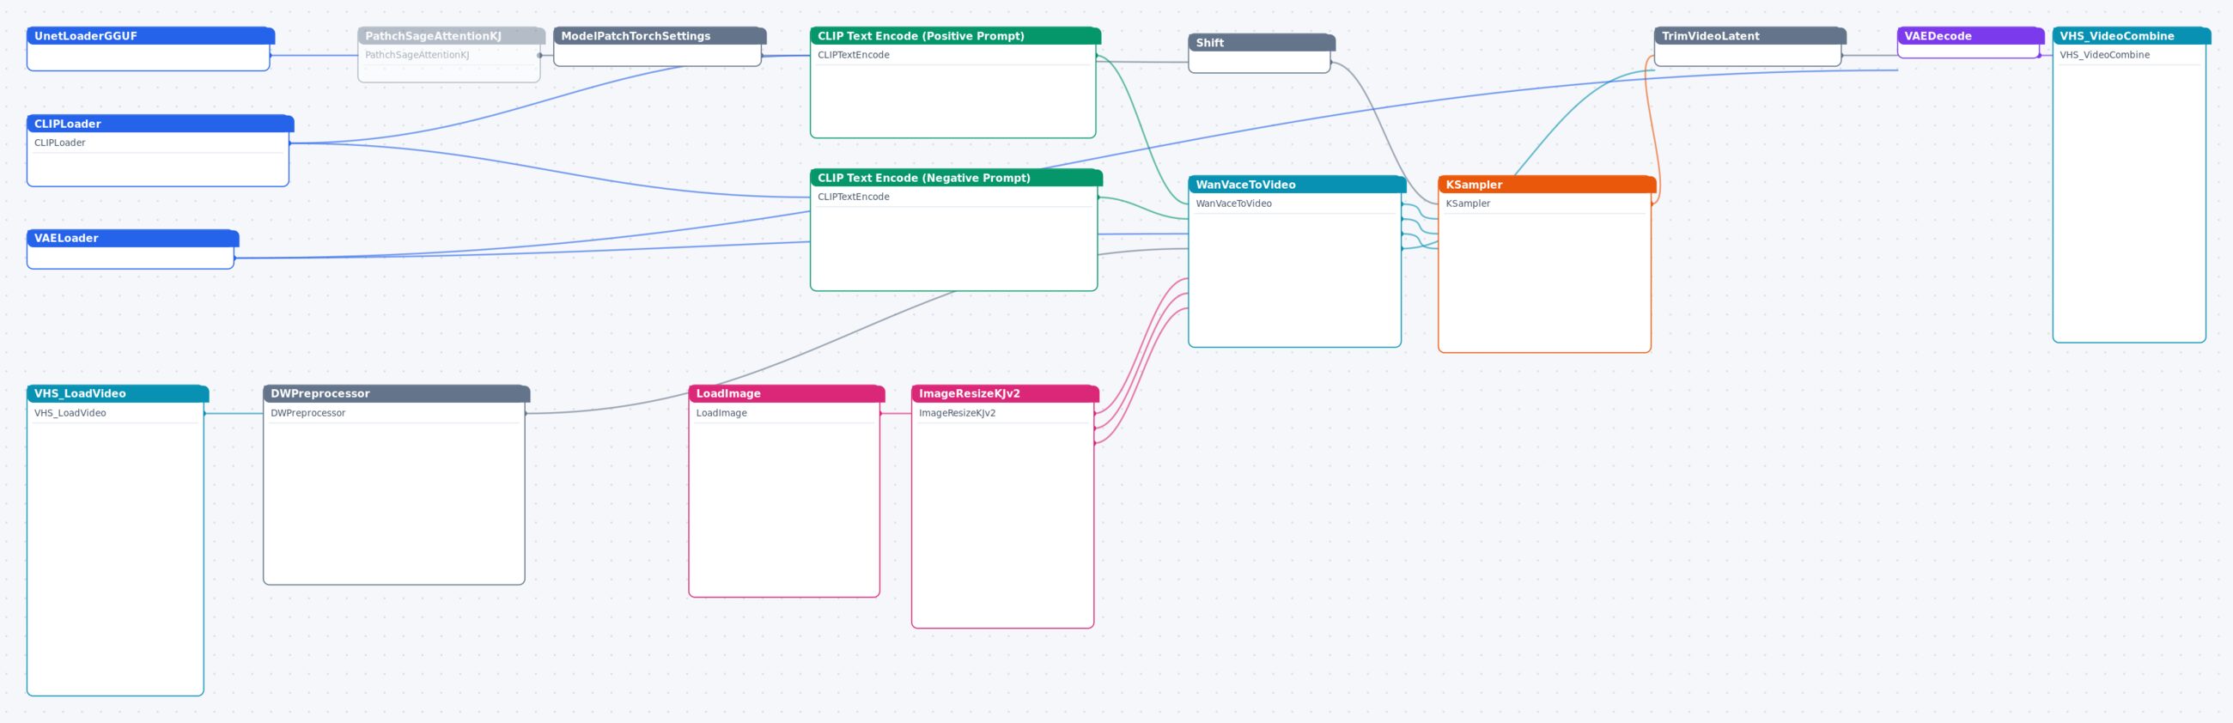
Task: Click the orange KSampler node title bar
Action: 1547,185
